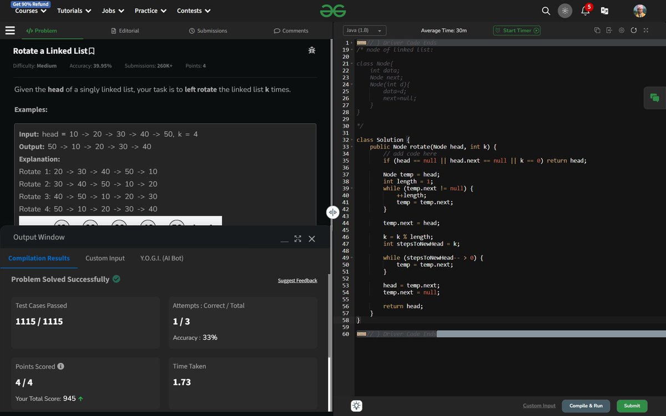Close the Output Window
The width and height of the screenshot is (666, 416).
click(311, 239)
